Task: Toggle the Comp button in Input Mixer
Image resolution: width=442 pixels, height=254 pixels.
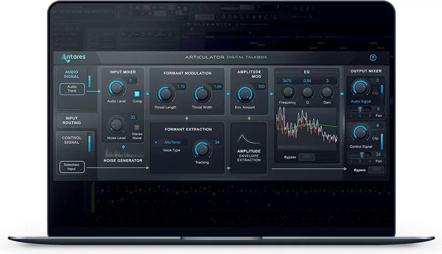Action: (x=137, y=94)
